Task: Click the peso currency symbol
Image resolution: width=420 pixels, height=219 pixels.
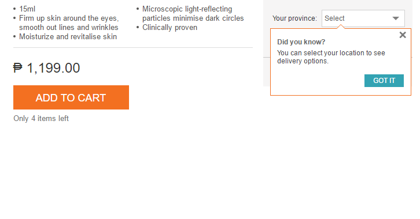Action: (18, 68)
